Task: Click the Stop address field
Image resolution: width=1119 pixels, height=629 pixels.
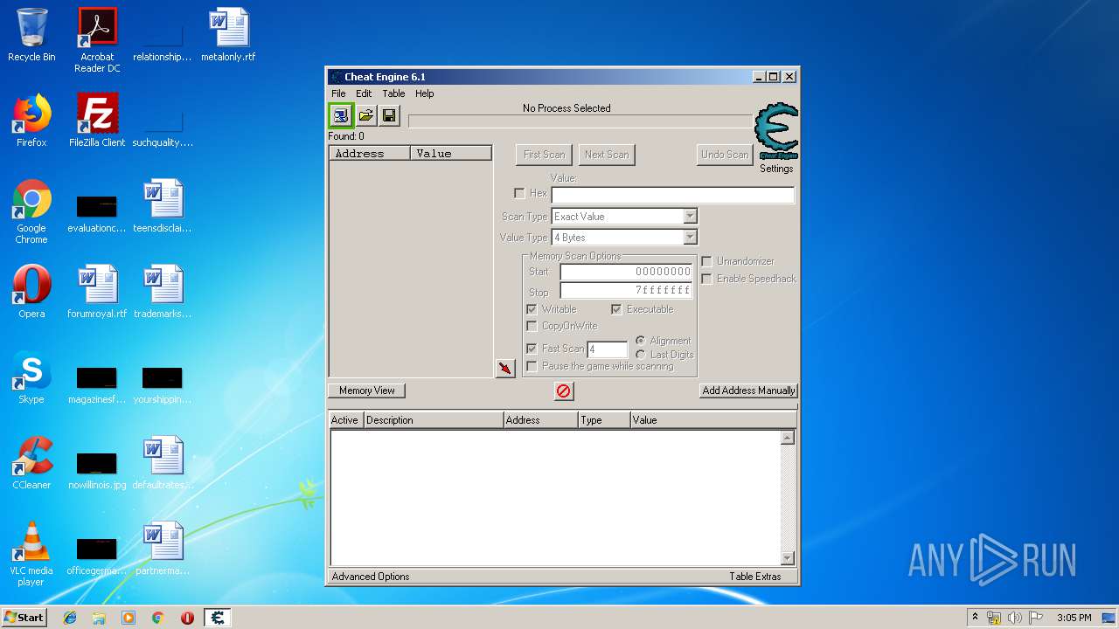Action: pos(626,291)
